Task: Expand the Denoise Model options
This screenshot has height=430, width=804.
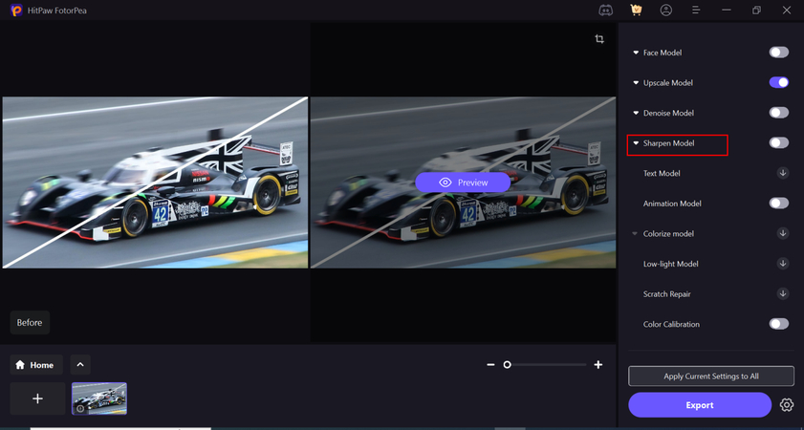Action: pos(636,113)
